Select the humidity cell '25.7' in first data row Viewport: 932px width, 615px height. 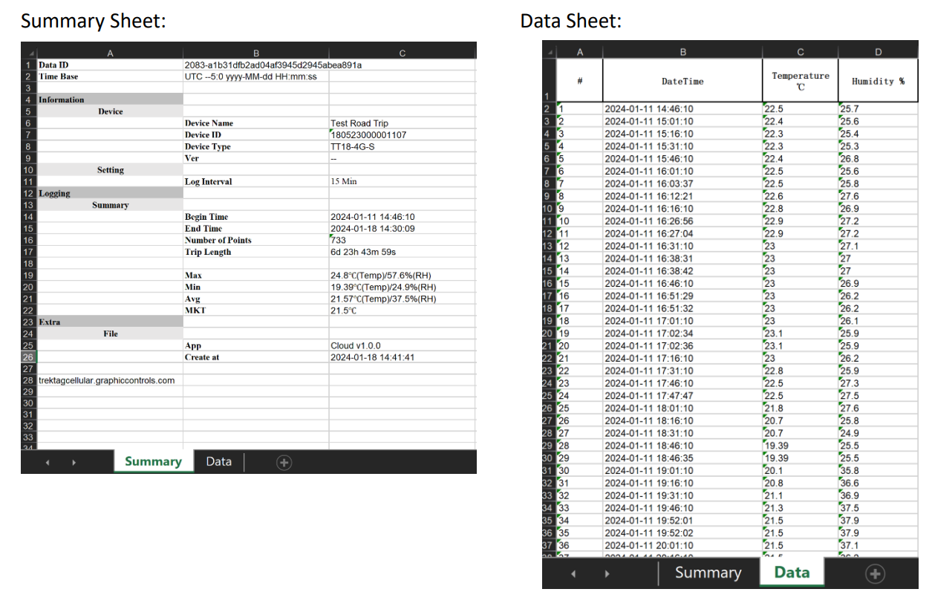tap(878, 108)
